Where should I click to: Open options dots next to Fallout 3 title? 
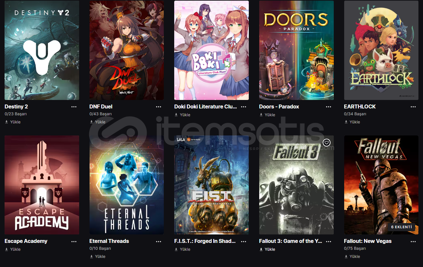coord(329,242)
